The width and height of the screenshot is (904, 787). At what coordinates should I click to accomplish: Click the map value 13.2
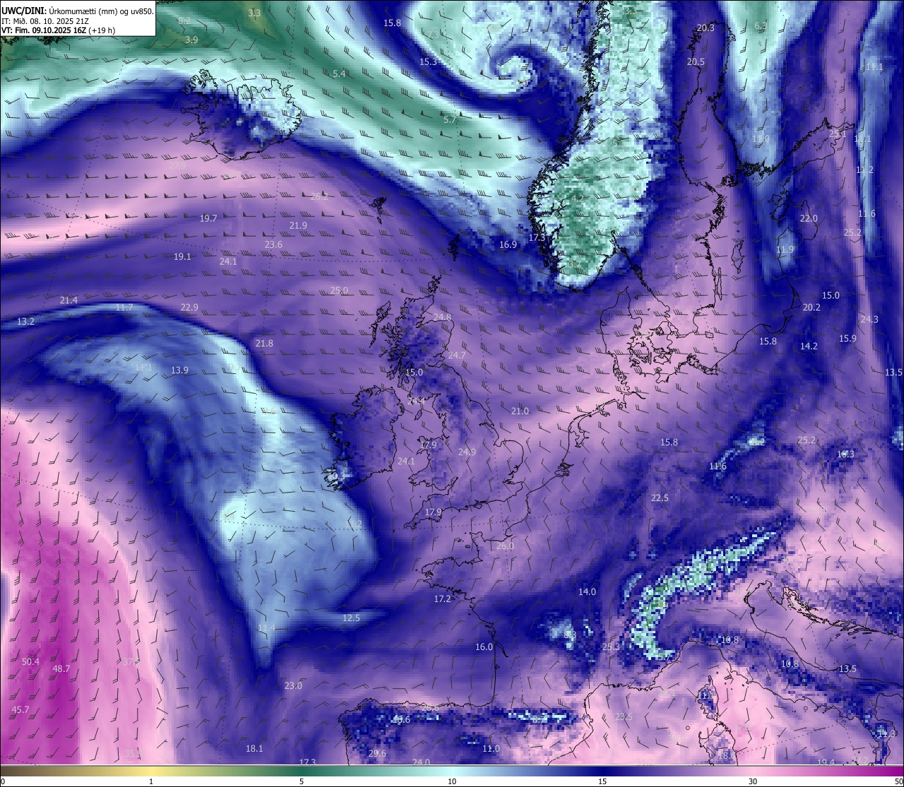[25, 322]
